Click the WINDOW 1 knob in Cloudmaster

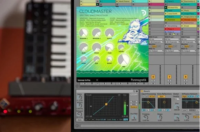click(x=84, y=33)
